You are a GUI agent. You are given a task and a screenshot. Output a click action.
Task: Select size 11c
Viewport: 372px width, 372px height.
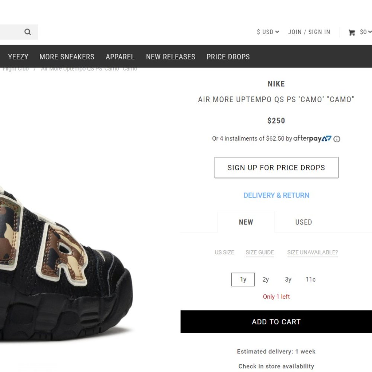[311, 279]
